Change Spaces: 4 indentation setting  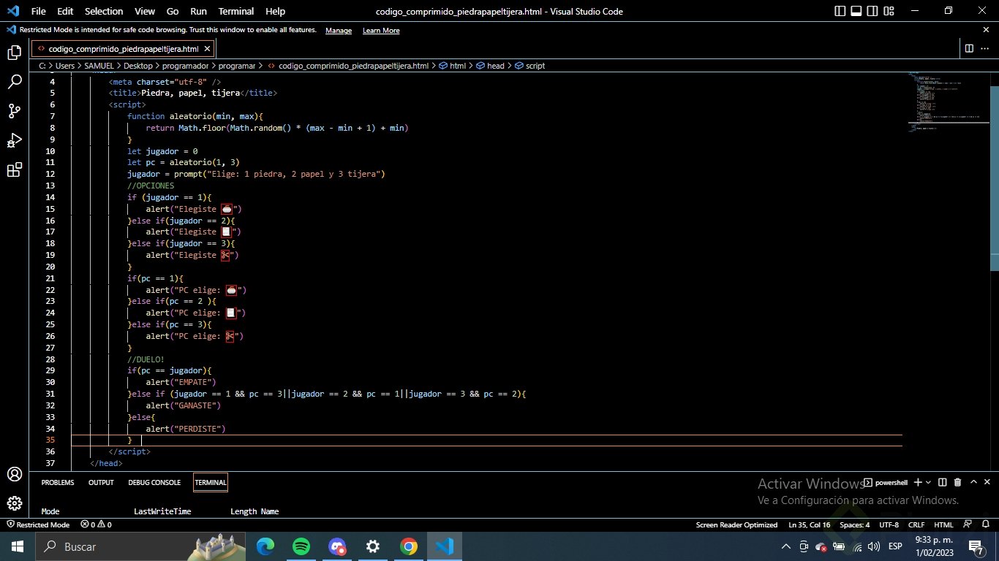click(x=855, y=524)
